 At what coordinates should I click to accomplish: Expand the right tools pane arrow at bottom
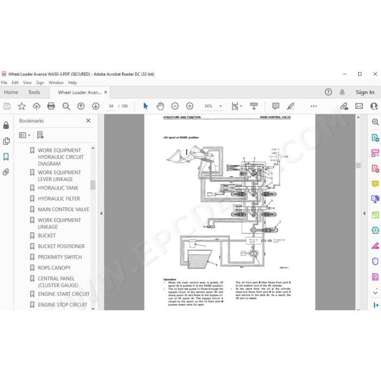click(x=376, y=305)
